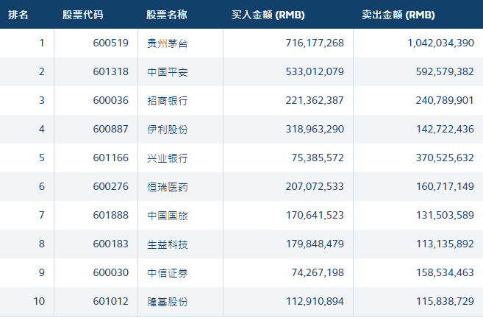
Task: Select stock code 601166
Action: click(110, 158)
